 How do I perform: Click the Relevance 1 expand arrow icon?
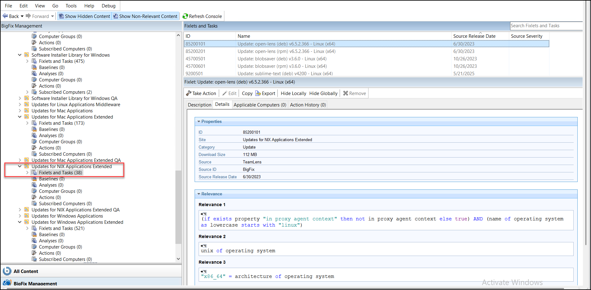pos(204,214)
